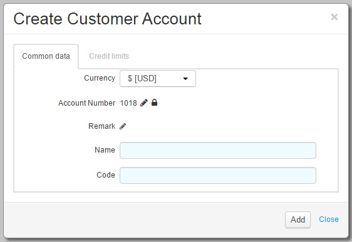The width and height of the screenshot is (352, 242).
Task: Click the Remark label
Action: (102, 126)
